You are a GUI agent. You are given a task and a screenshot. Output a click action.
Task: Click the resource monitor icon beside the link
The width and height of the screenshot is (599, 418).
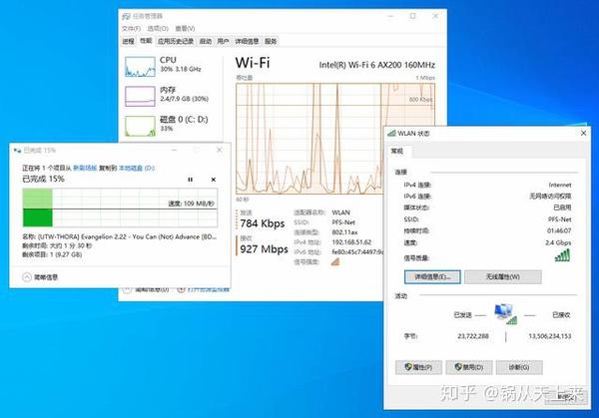tap(181, 289)
